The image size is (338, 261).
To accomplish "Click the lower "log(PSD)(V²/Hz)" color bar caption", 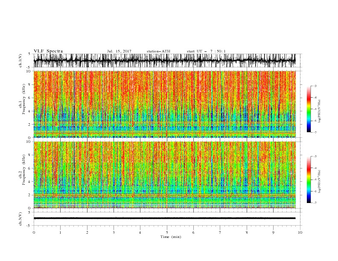I will (320, 182).
